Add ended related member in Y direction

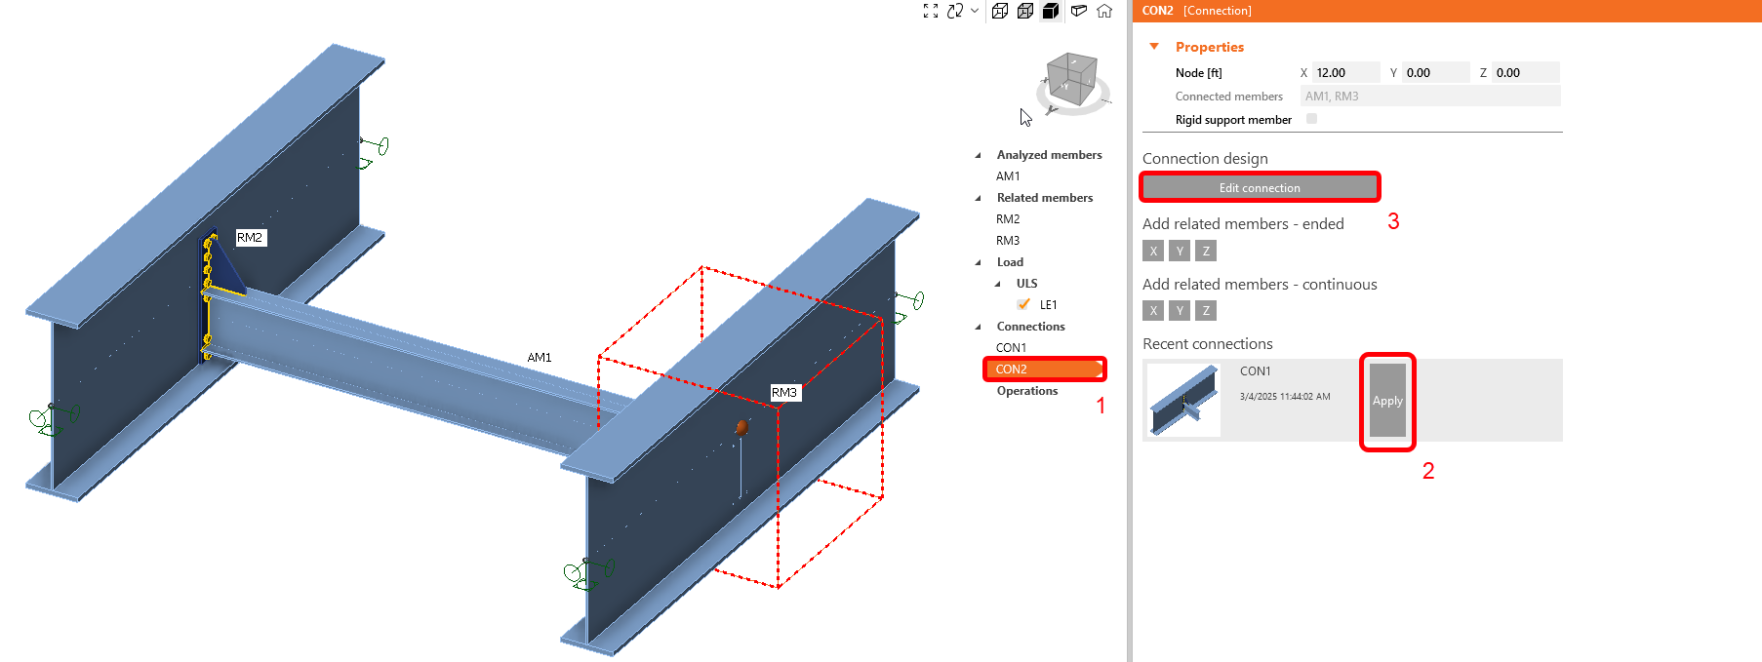pos(1180,251)
